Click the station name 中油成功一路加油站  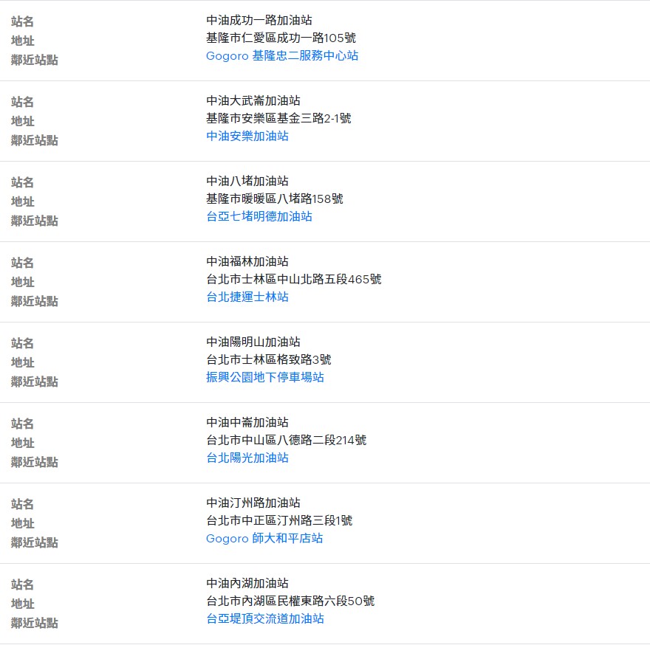point(259,21)
